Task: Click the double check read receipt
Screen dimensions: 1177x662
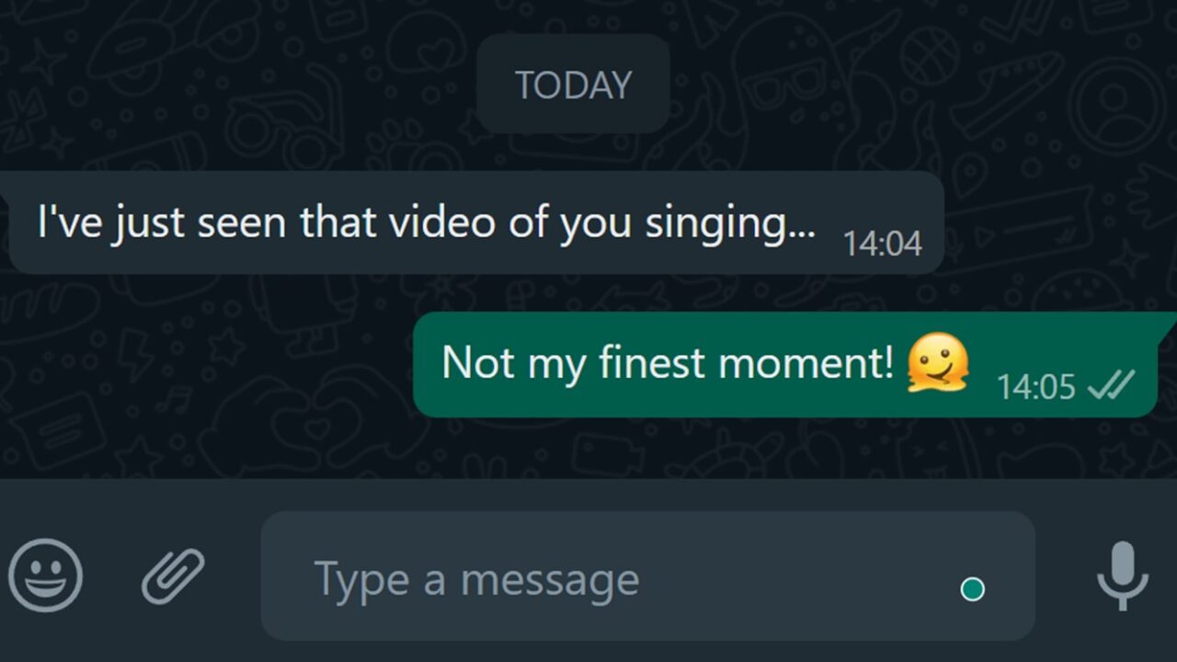Action: (x=1111, y=385)
